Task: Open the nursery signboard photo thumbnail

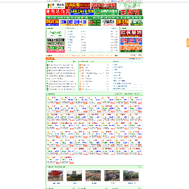Action: tap(74, 175)
